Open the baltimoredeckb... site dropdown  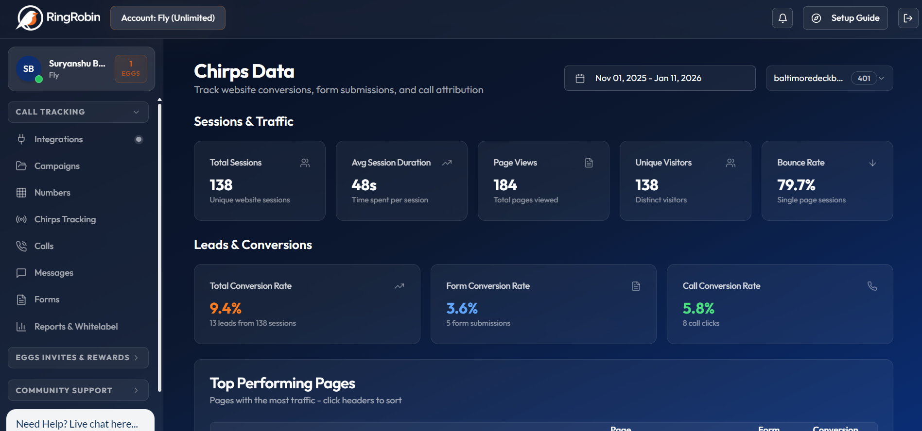coord(829,78)
